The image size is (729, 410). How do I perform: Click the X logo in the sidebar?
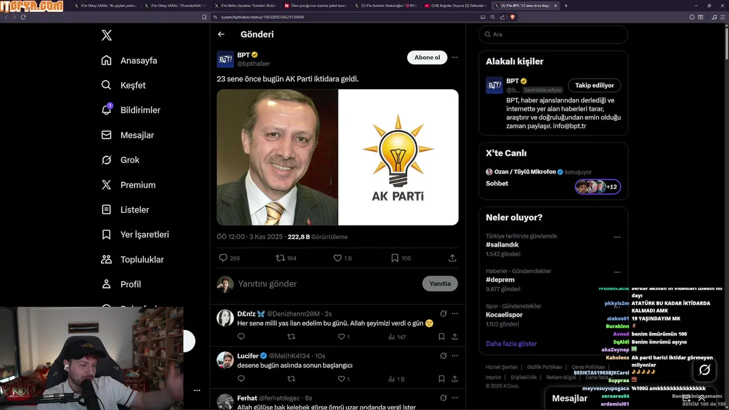(107, 35)
